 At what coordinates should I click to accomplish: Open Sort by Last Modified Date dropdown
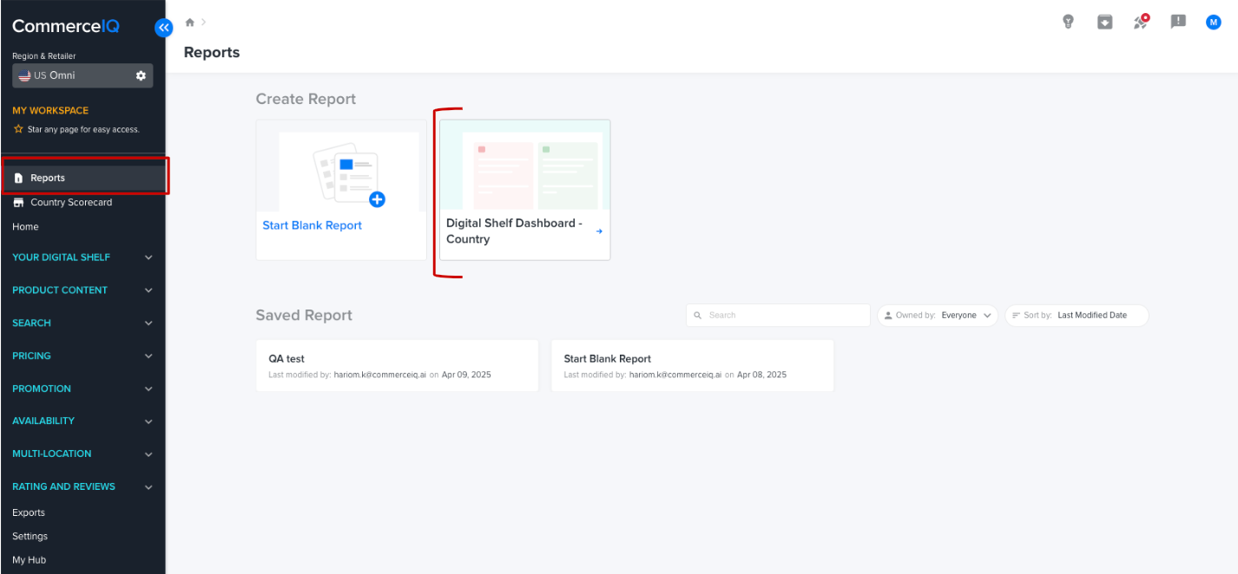point(1077,316)
